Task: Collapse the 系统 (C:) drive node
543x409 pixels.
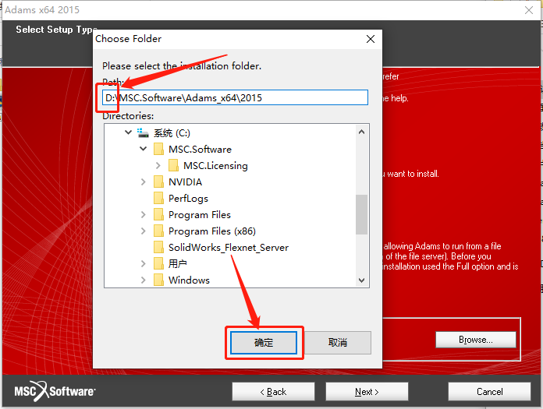Action: (128, 132)
